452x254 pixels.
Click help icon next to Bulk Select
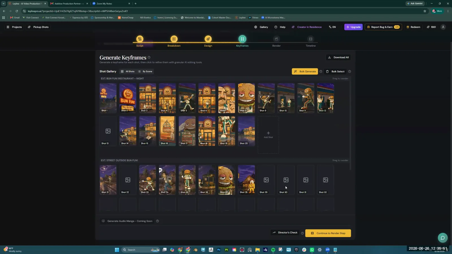349,71
